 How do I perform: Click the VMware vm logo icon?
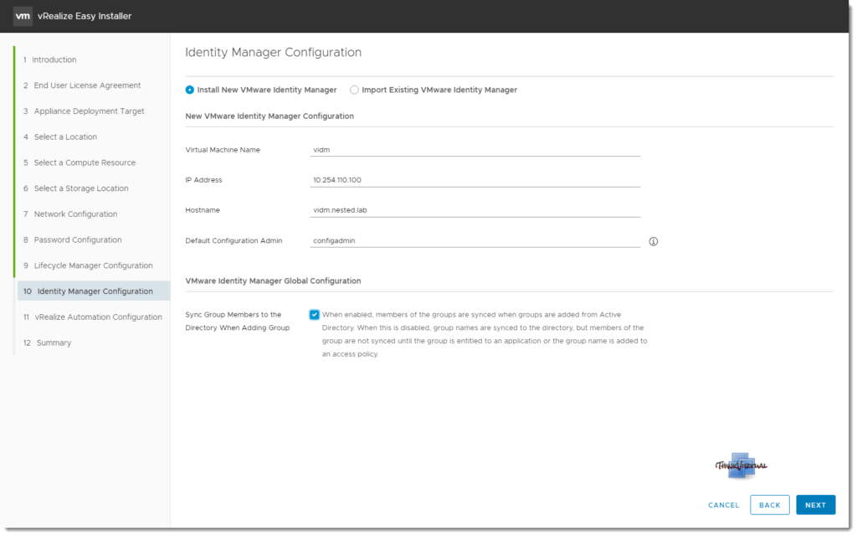23,16
